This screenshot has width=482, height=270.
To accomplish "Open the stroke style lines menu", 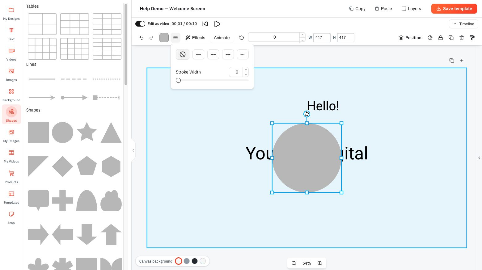I will tap(175, 38).
